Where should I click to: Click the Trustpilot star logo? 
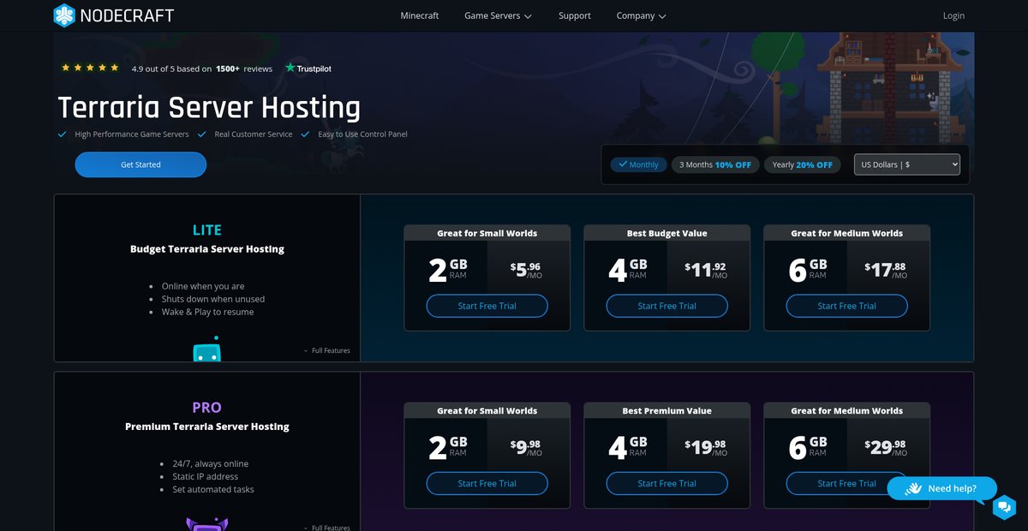coord(290,68)
